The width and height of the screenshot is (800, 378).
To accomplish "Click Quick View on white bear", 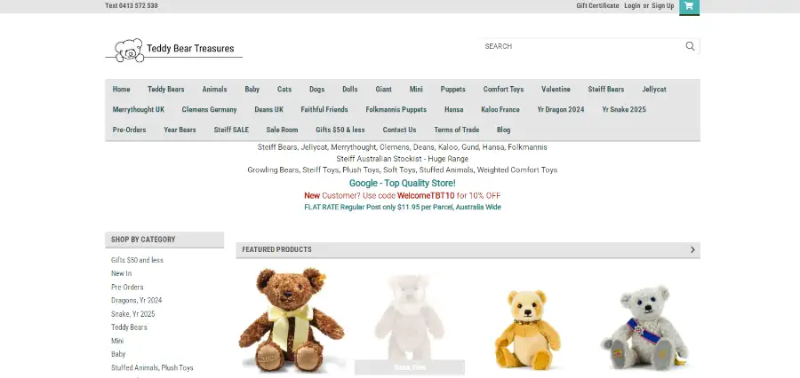I will [x=410, y=367].
